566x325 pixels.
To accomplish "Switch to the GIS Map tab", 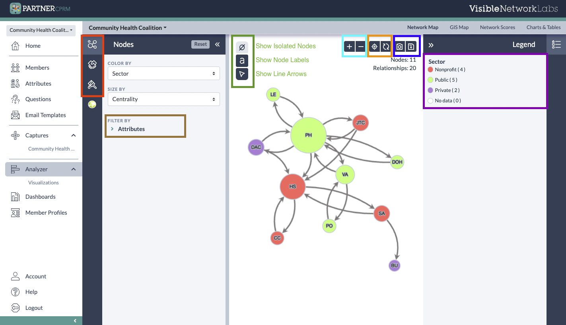I will coord(459,27).
